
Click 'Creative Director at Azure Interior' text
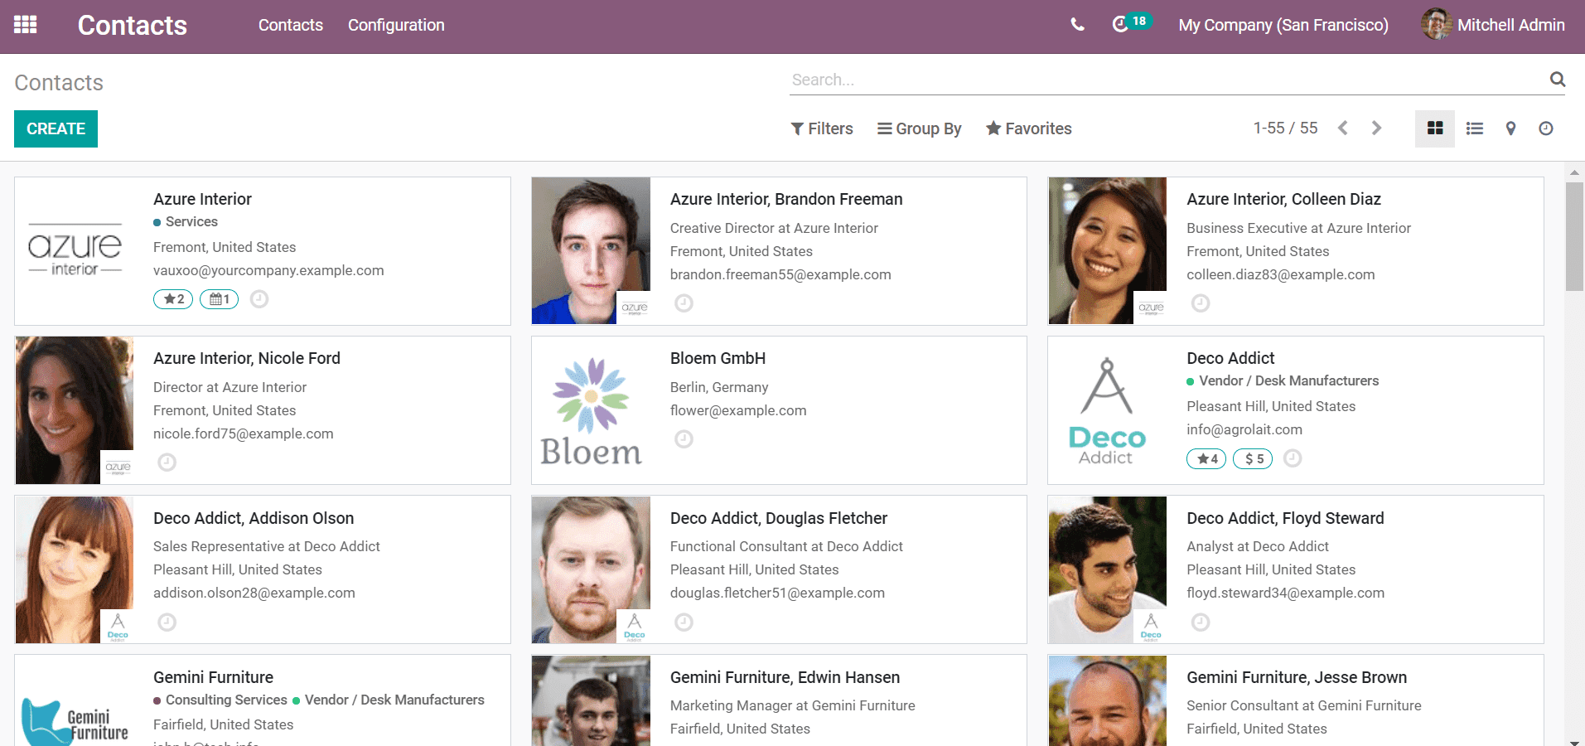[x=774, y=228]
